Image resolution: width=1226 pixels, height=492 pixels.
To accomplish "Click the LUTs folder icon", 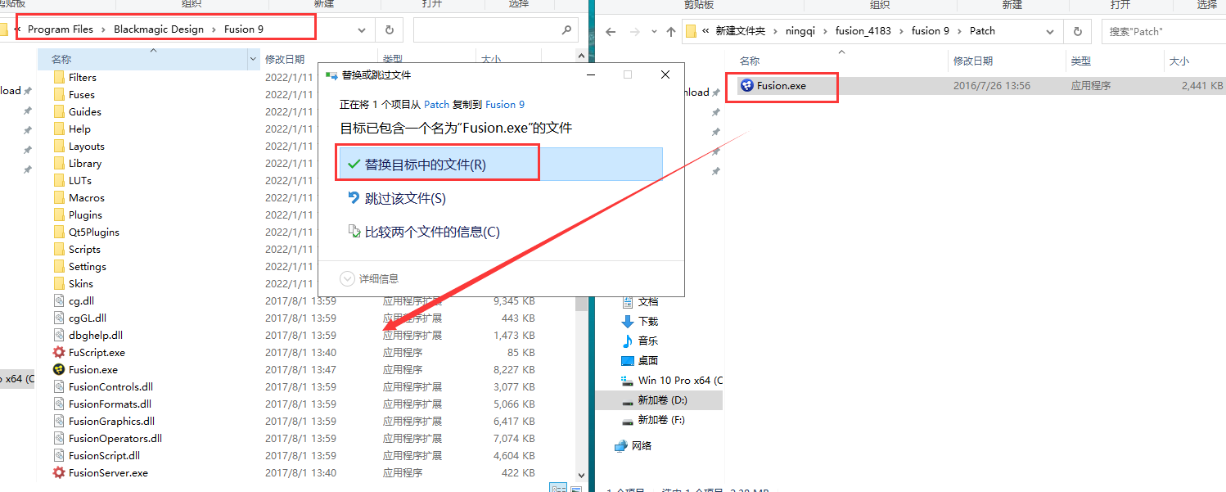I will coord(59,180).
